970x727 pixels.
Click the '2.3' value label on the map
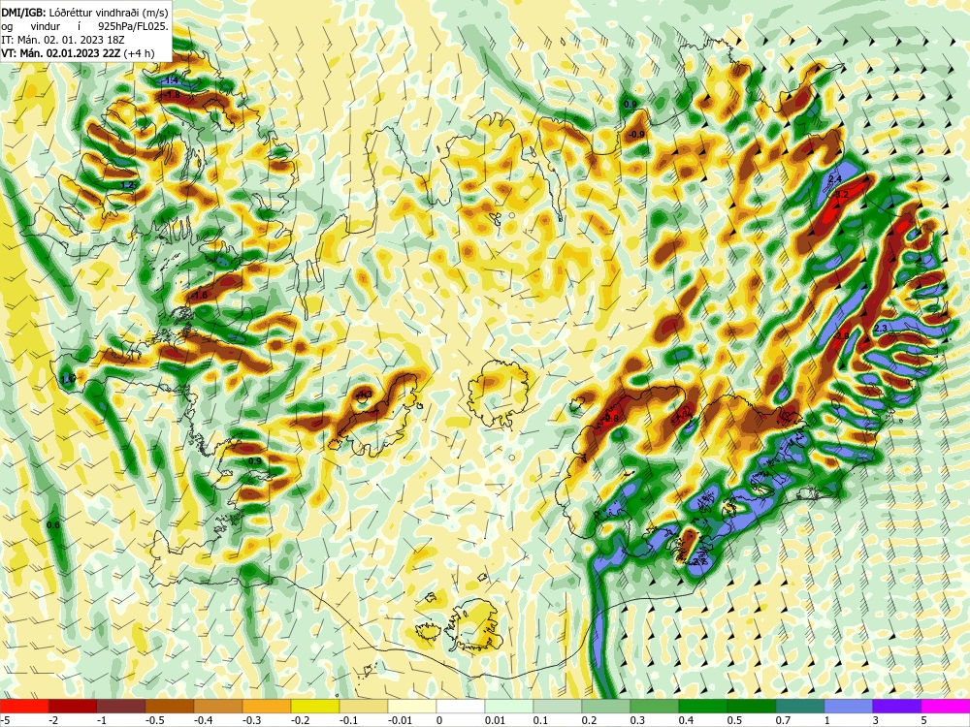[x=882, y=328]
